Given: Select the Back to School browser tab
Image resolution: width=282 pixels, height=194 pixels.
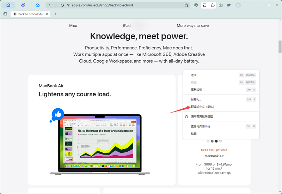Looking at the screenshot, I should pyautogui.click(x=30, y=14).
